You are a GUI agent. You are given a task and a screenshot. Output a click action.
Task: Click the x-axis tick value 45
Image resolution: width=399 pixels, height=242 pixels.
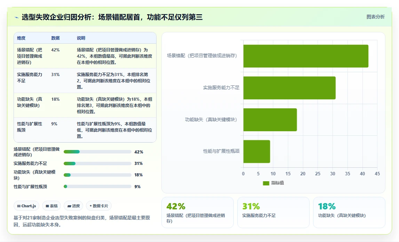(x=377, y=174)
